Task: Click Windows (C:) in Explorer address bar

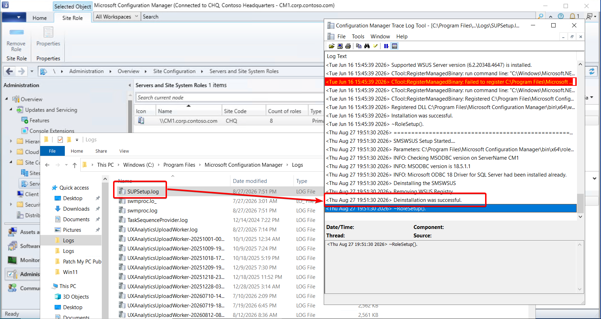Action: (138, 165)
